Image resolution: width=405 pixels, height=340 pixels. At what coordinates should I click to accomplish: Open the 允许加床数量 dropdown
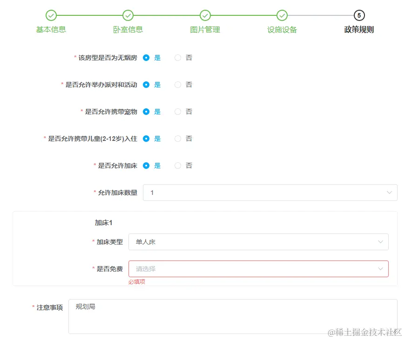270,192
